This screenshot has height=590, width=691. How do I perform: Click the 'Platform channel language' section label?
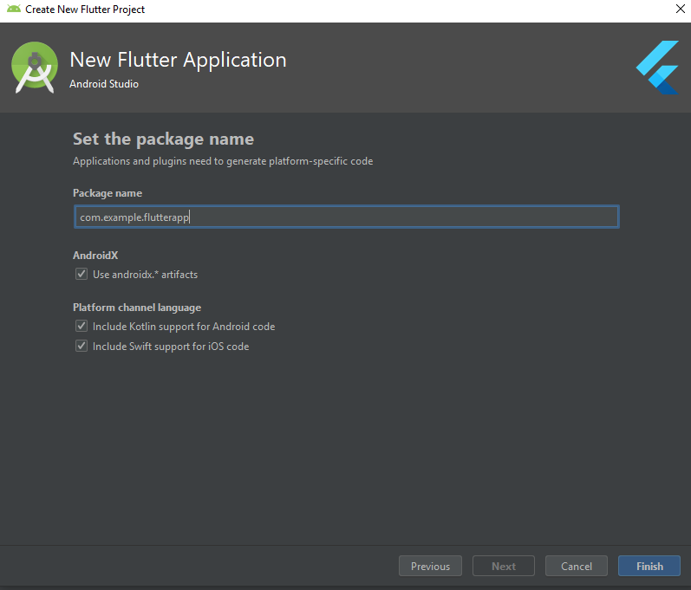(x=137, y=308)
